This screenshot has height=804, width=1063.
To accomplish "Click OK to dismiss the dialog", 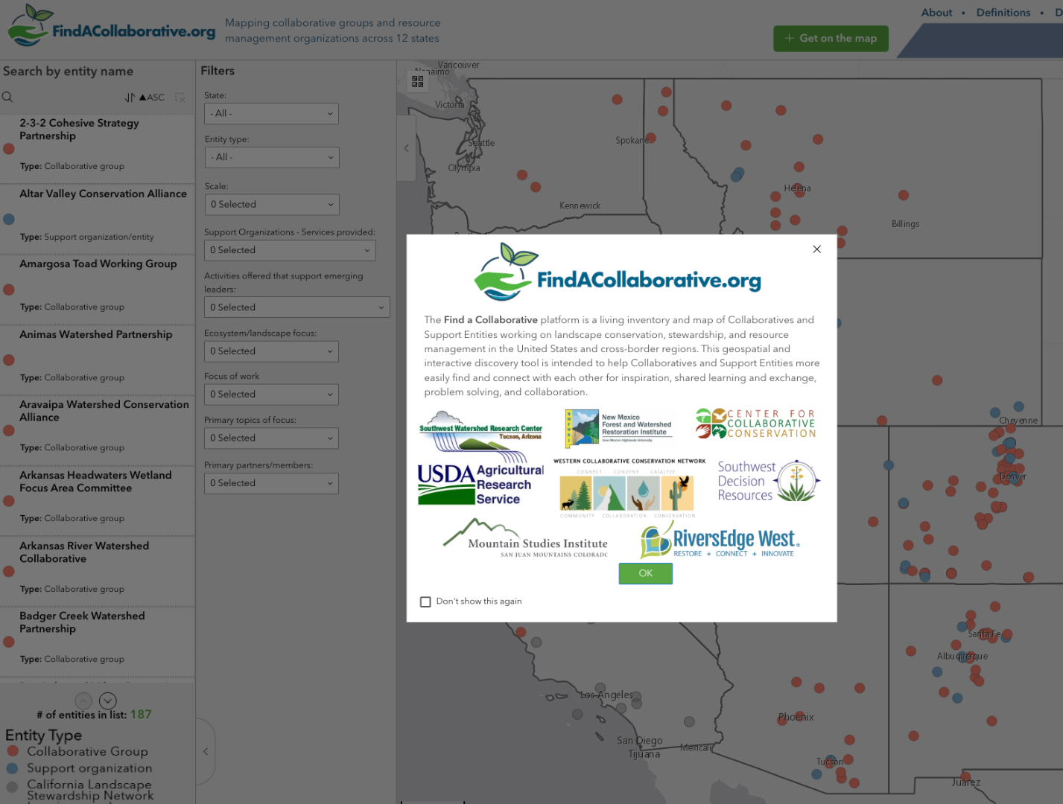I will (646, 573).
